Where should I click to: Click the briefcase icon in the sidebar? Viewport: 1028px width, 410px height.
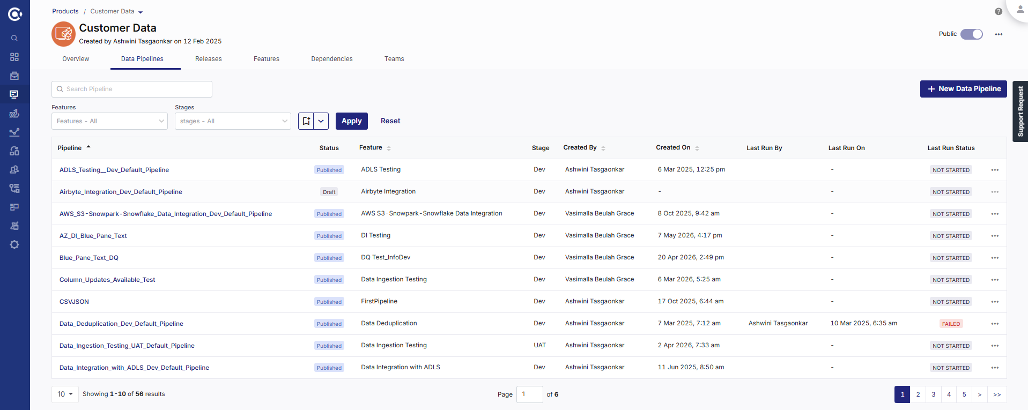click(x=14, y=76)
